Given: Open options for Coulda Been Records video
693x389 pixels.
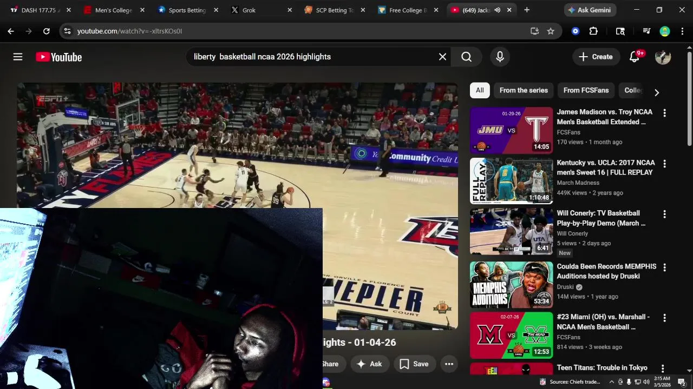Looking at the screenshot, I should 664,267.
